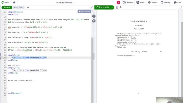Click the underlined 'The' on line 22

[x=9, y=27]
